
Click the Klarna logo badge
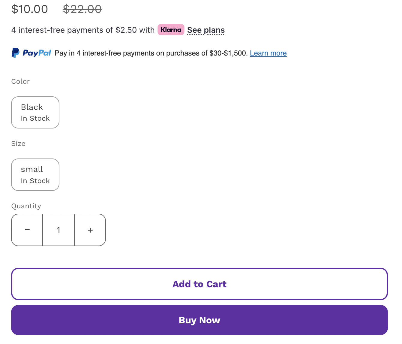(x=171, y=30)
